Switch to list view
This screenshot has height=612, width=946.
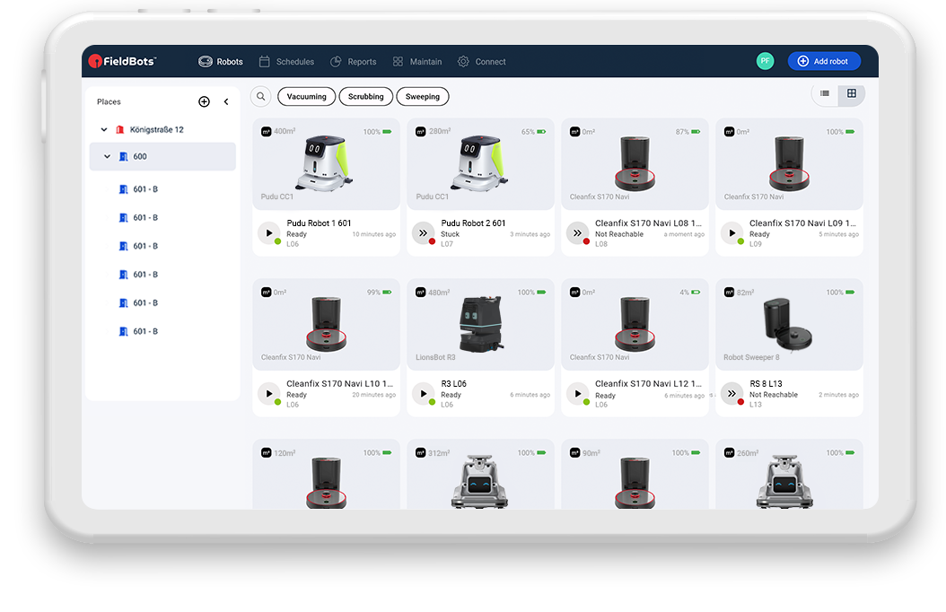[825, 93]
